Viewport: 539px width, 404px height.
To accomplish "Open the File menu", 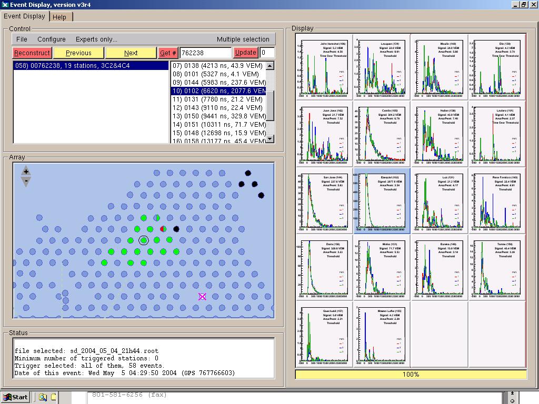I will tap(22, 39).
